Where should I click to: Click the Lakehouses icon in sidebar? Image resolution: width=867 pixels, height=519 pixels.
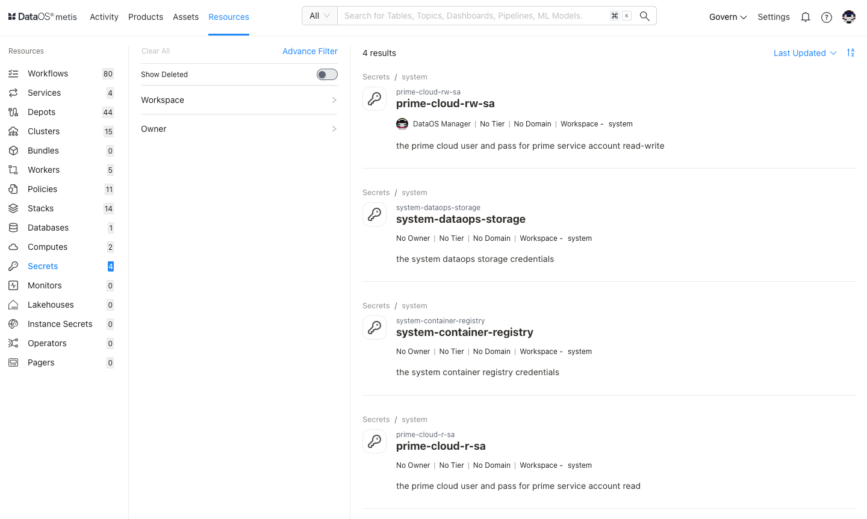tap(13, 305)
